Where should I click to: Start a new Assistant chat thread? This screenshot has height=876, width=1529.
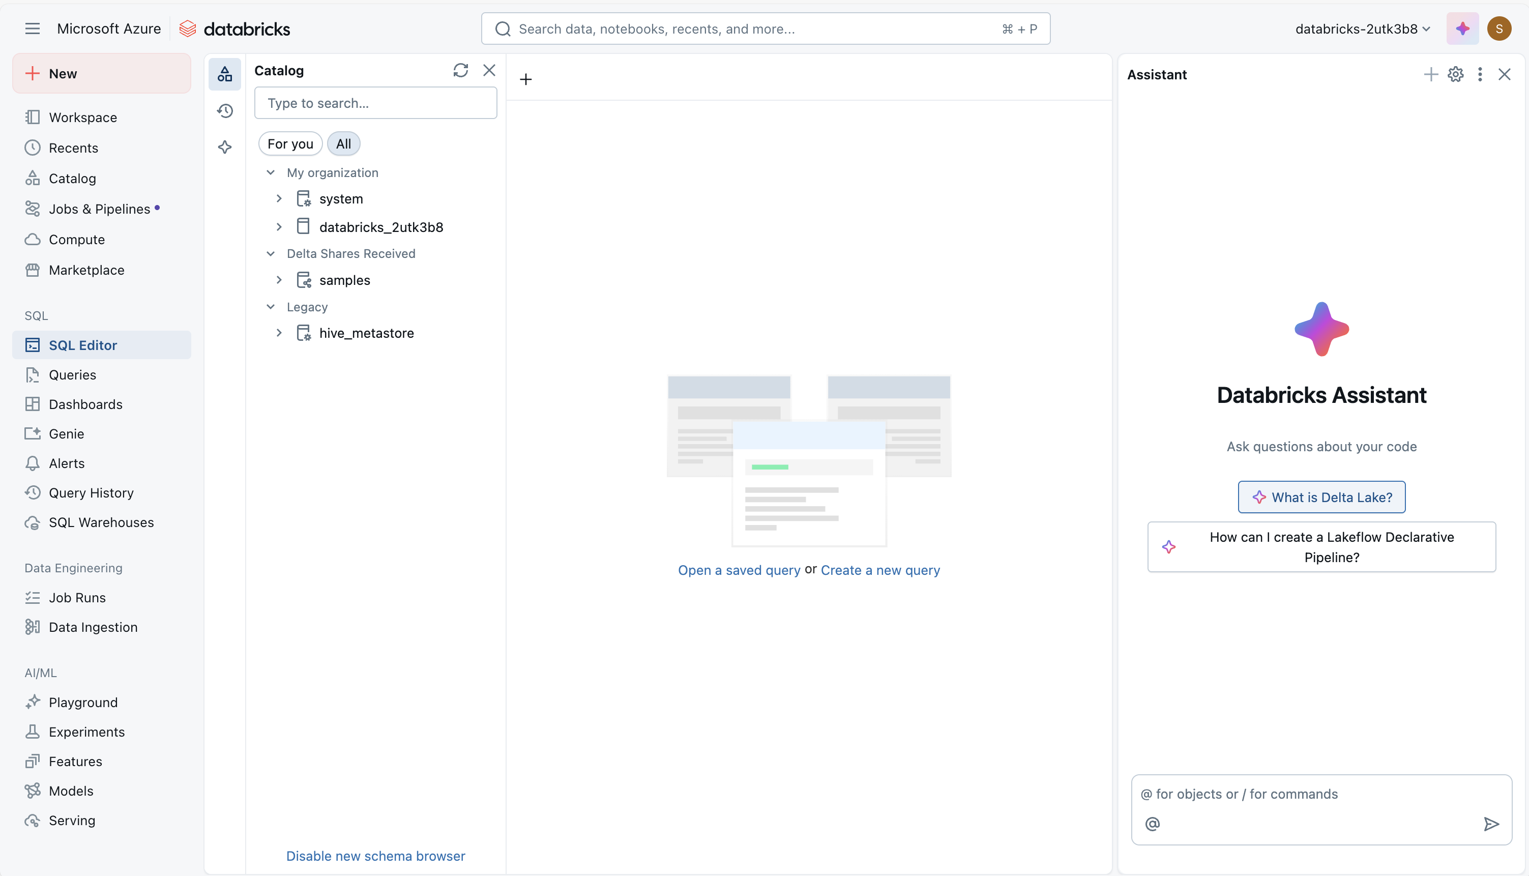(1430, 74)
